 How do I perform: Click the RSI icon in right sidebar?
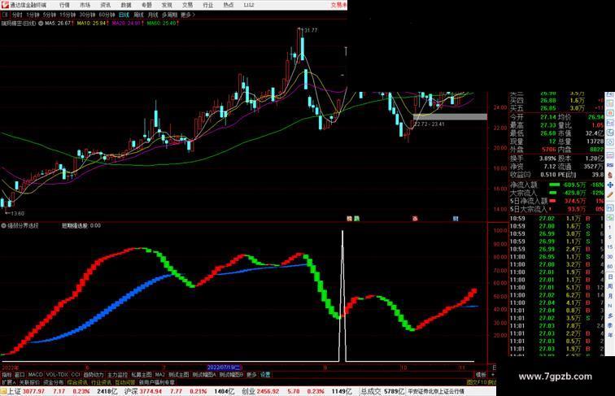click(610, 165)
